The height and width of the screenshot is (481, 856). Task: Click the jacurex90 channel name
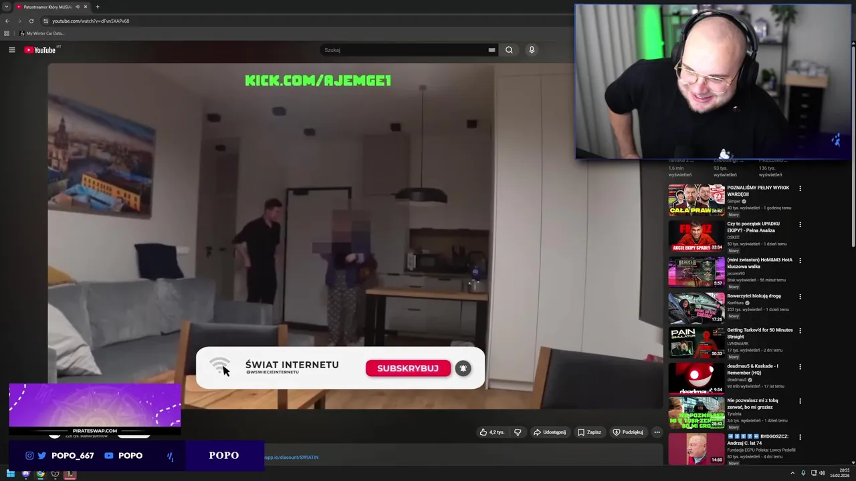736,273
